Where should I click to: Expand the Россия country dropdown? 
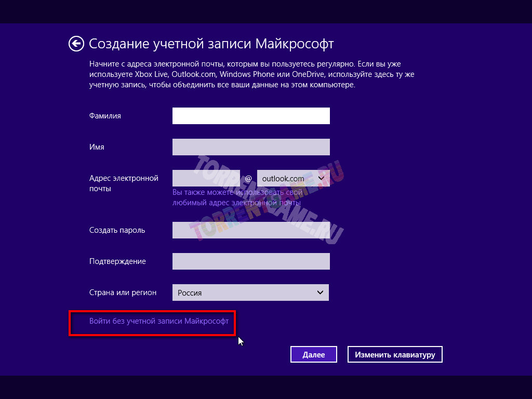point(250,292)
